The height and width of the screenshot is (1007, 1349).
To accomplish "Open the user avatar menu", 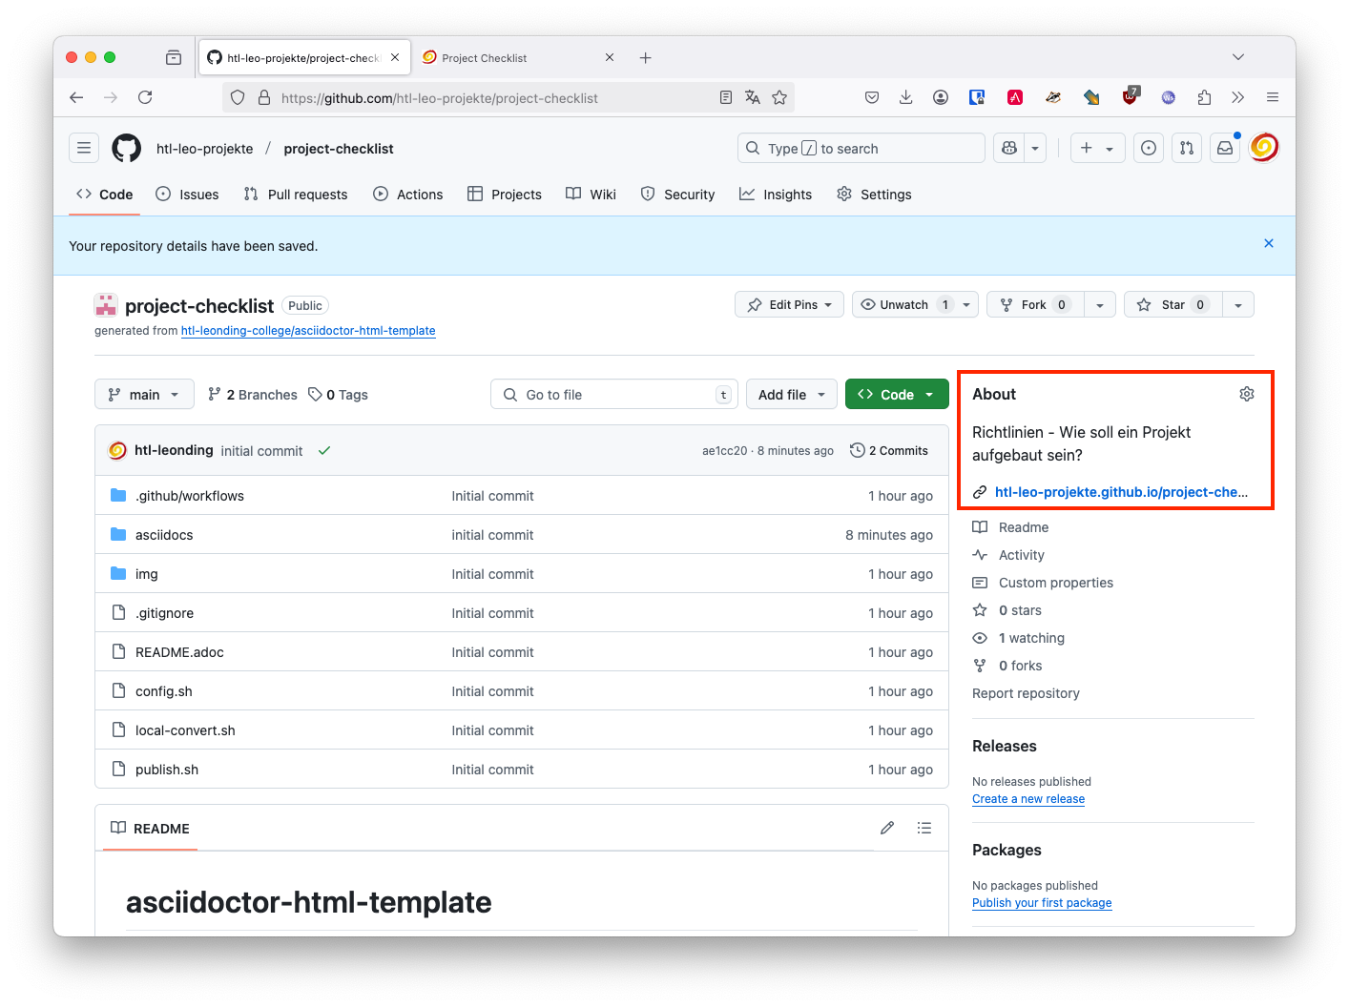I will tap(1264, 147).
